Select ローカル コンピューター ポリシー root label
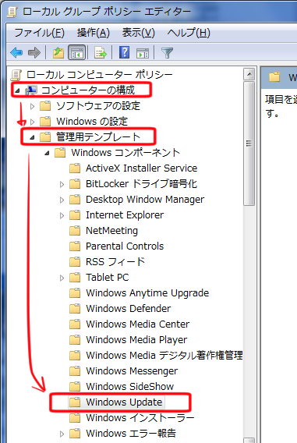This screenshot has width=297, height=443. pyautogui.click(x=99, y=75)
